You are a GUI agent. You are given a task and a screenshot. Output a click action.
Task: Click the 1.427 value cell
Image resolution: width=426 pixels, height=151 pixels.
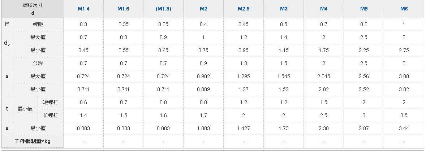click(244, 128)
